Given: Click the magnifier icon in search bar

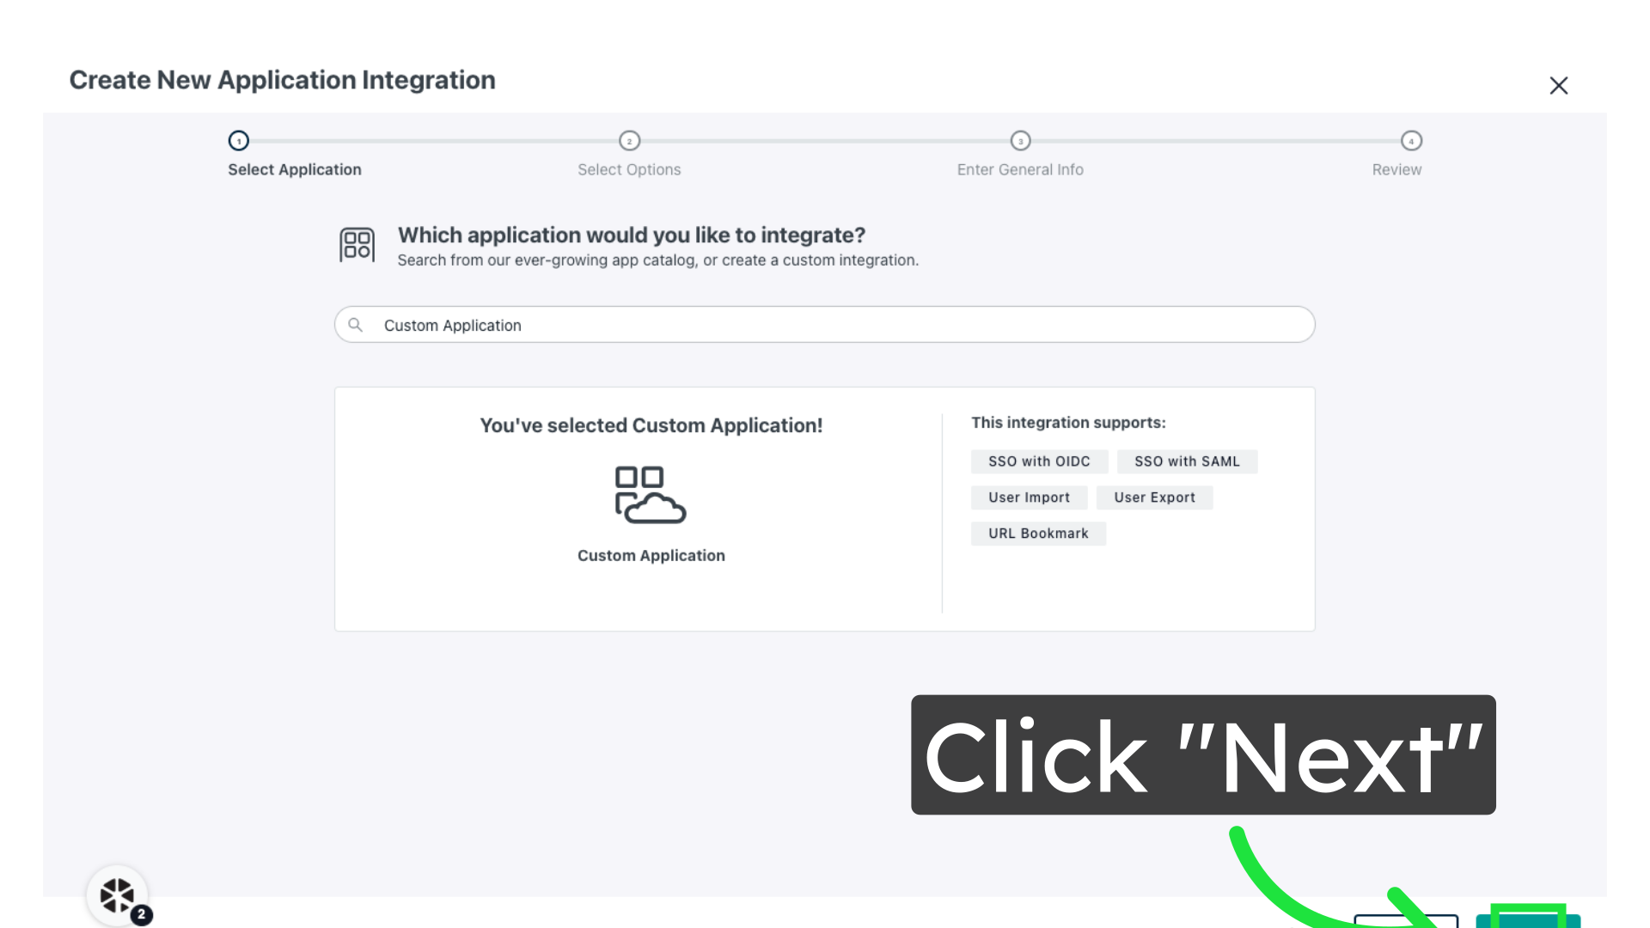Looking at the screenshot, I should pos(355,325).
